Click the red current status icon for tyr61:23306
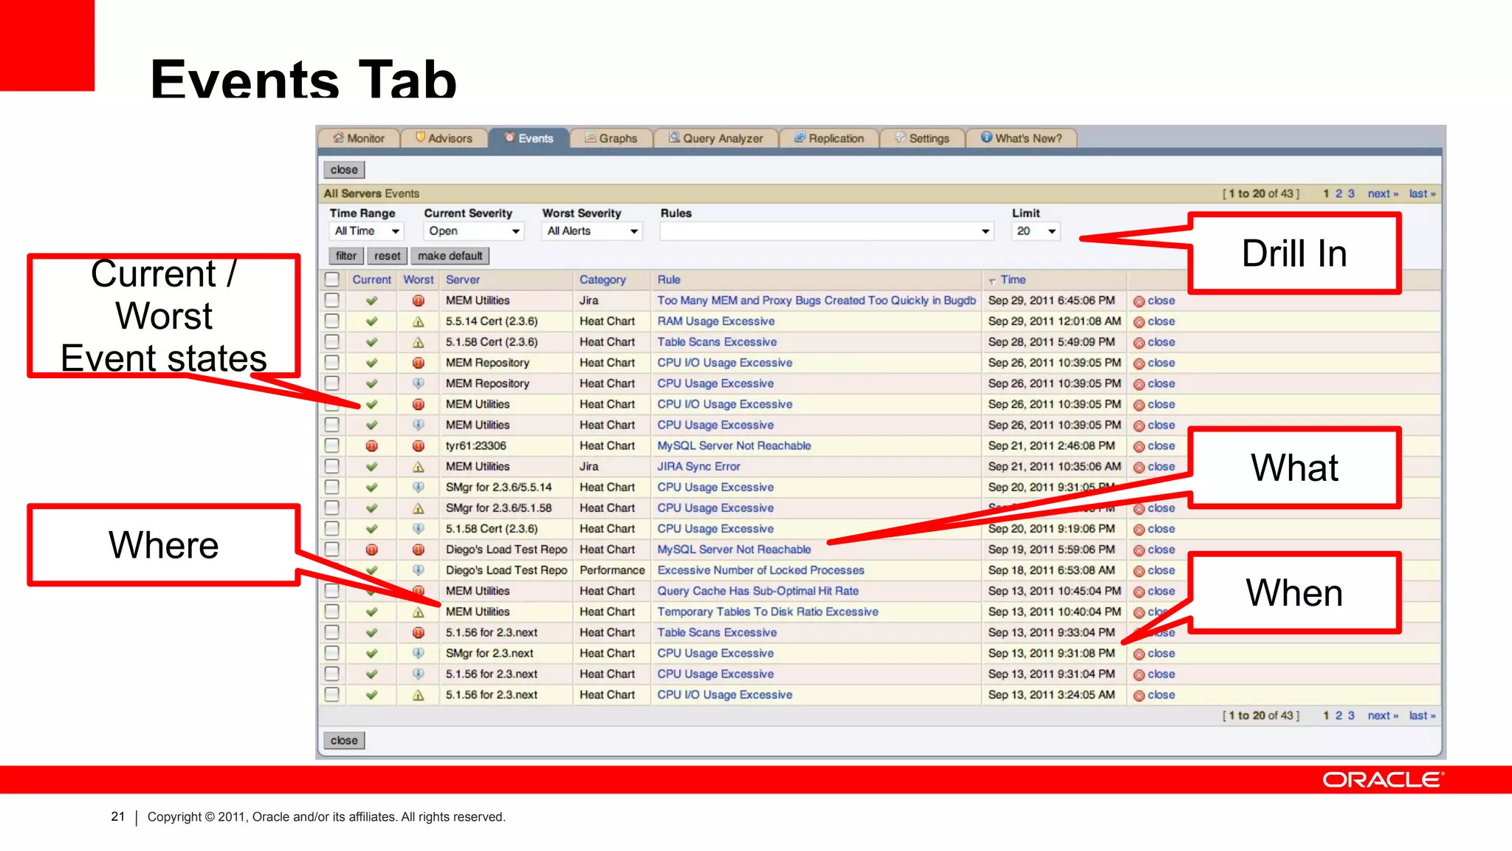 (x=371, y=446)
